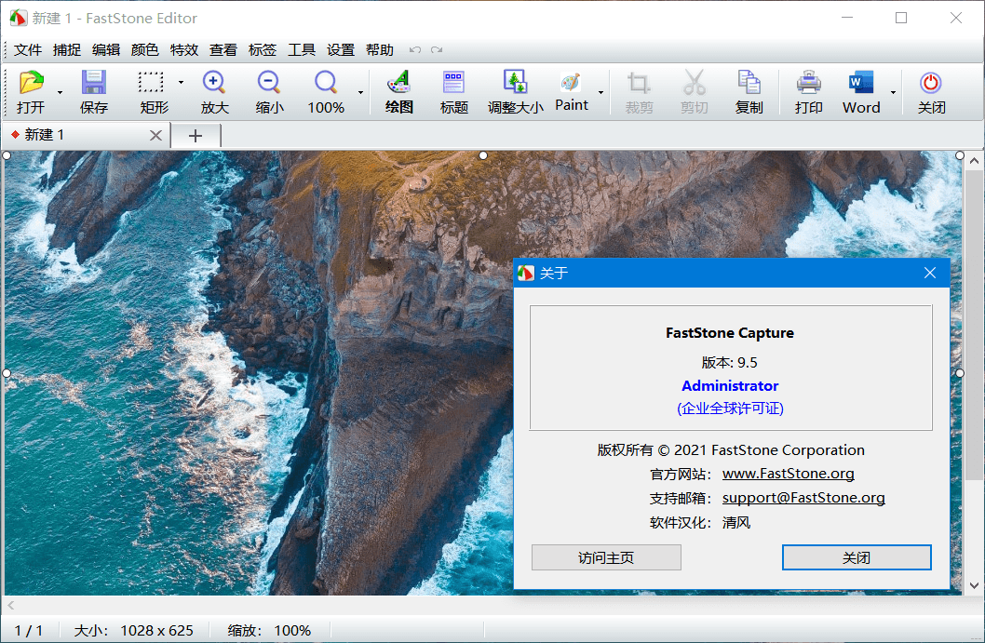Screen dimensions: 985x643
Task: Click the left-middle resize handle of image
Action: click(7, 373)
